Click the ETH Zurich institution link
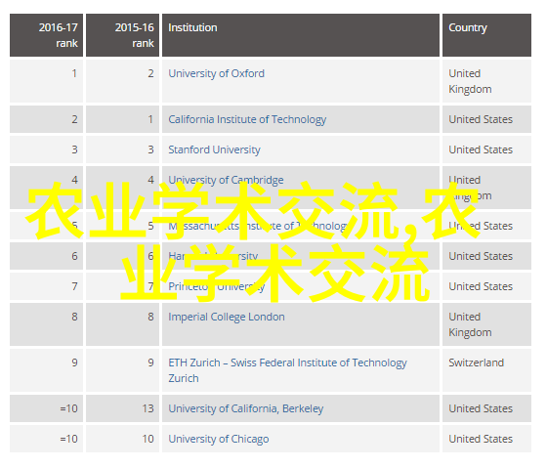The image size is (547, 469). [x=287, y=370]
